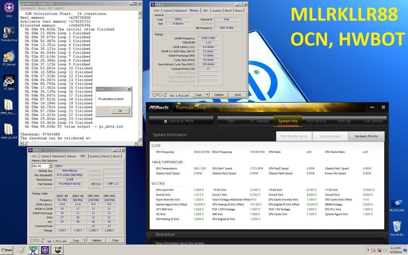Click Validate in SPD-tab CPU-Z window

pyautogui.click(x=96, y=241)
